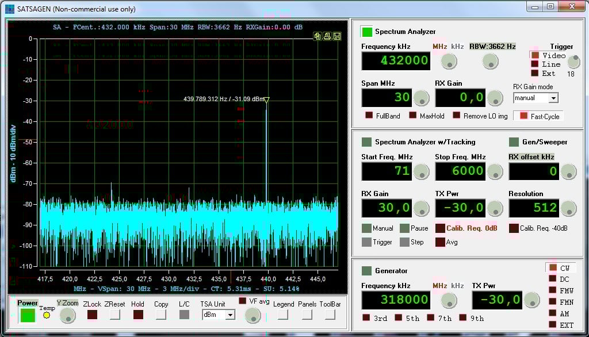Open the RX Gain mode dropdown arrow
This screenshot has width=589, height=337.
pyautogui.click(x=553, y=98)
